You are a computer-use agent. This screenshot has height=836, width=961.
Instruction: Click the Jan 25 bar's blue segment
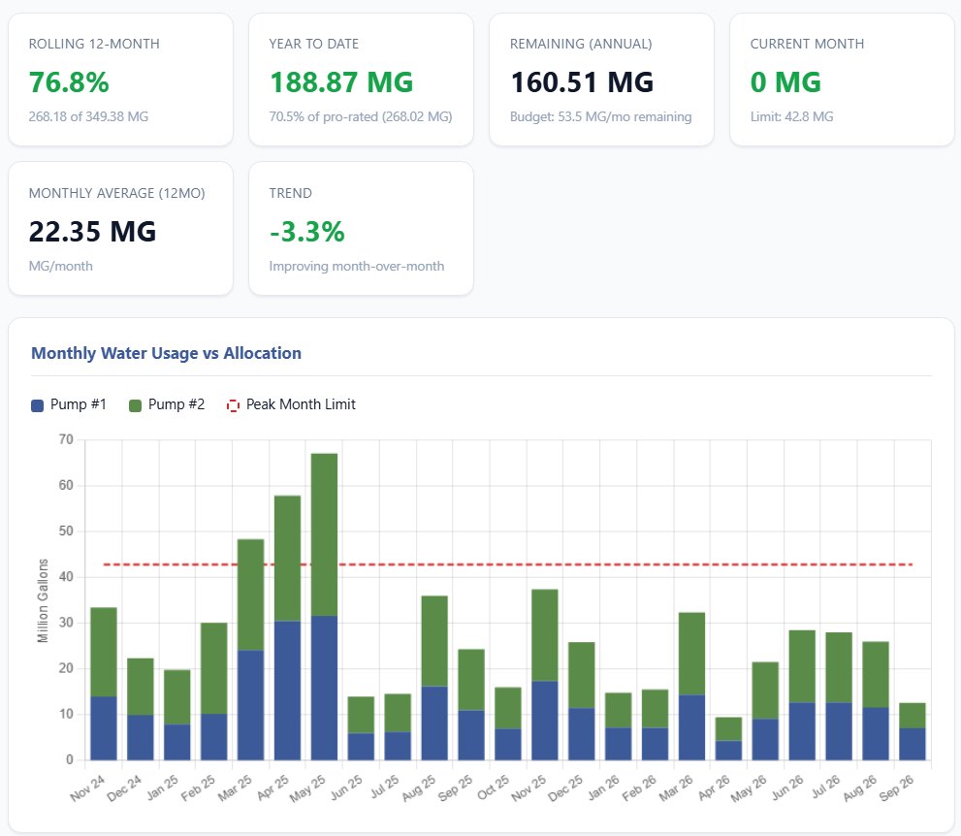177,742
